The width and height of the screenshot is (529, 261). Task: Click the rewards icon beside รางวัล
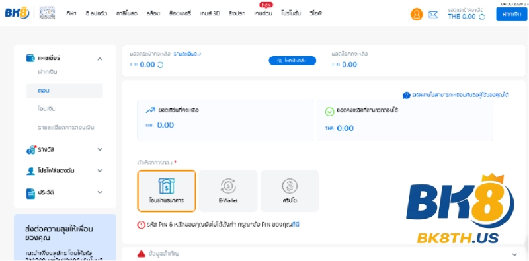click(30, 150)
